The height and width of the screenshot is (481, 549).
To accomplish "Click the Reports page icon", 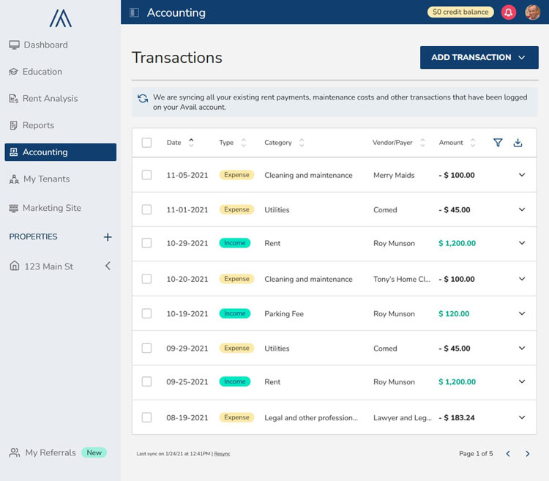I will click(13, 125).
